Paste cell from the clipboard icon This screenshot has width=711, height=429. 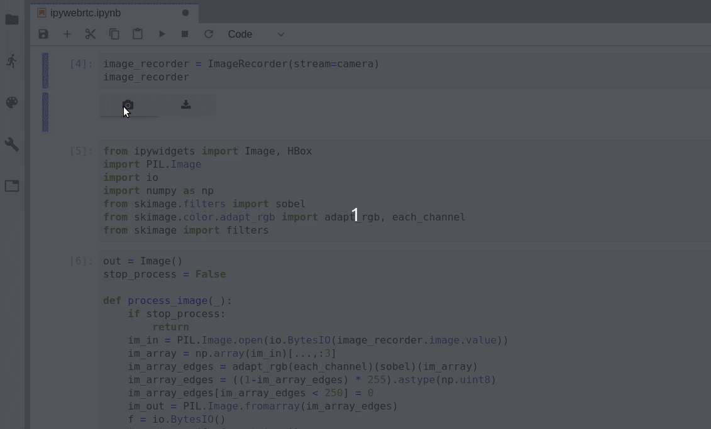coord(138,35)
